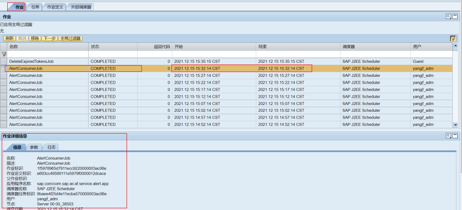
Task: Click return code 0 in the 15:02:14 row
Action: [x=169, y=111]
